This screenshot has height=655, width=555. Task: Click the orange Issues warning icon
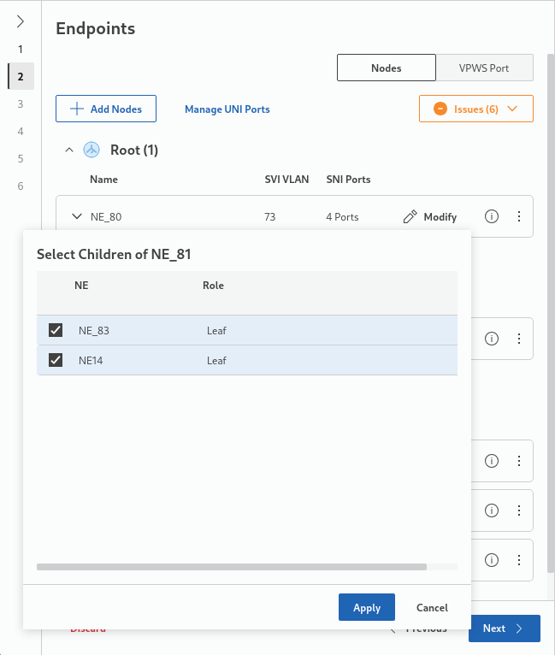[x=440, y=109]
